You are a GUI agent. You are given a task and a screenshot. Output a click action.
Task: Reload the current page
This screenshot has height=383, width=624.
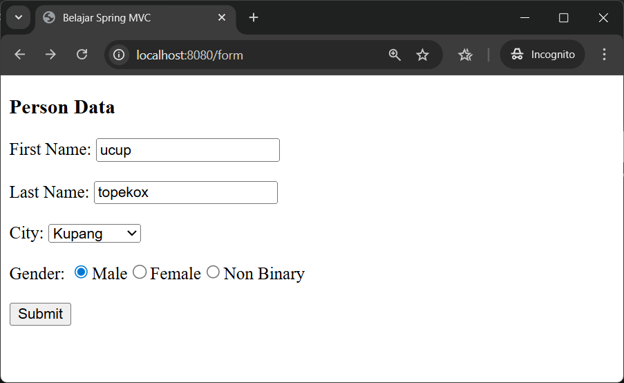82,55
